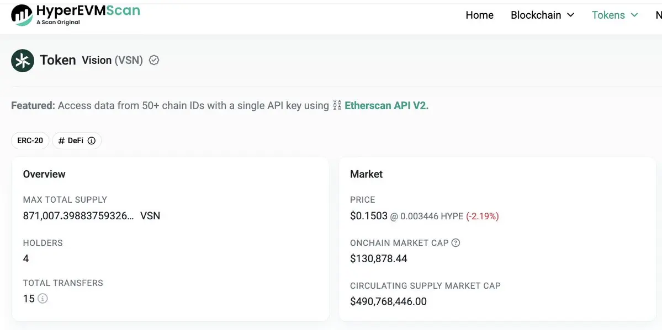The width and height of the screenshot is (662, 330).
Task: Click the HOLDERS label
Action: pos(43,243)
